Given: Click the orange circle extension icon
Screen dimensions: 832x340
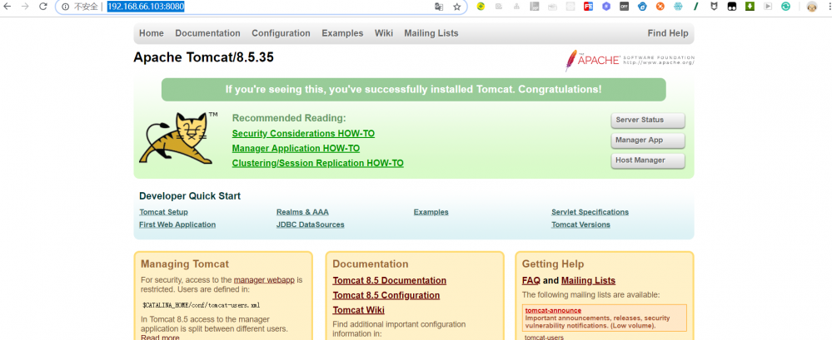Looking at the screenshot, I should (660, 7).
